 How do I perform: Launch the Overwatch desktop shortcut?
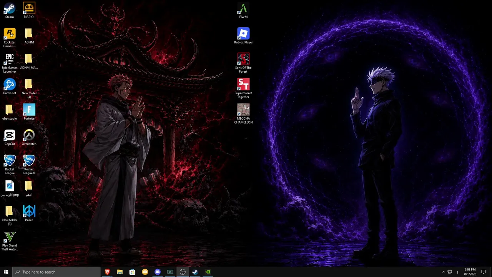(x=29, y=137)
